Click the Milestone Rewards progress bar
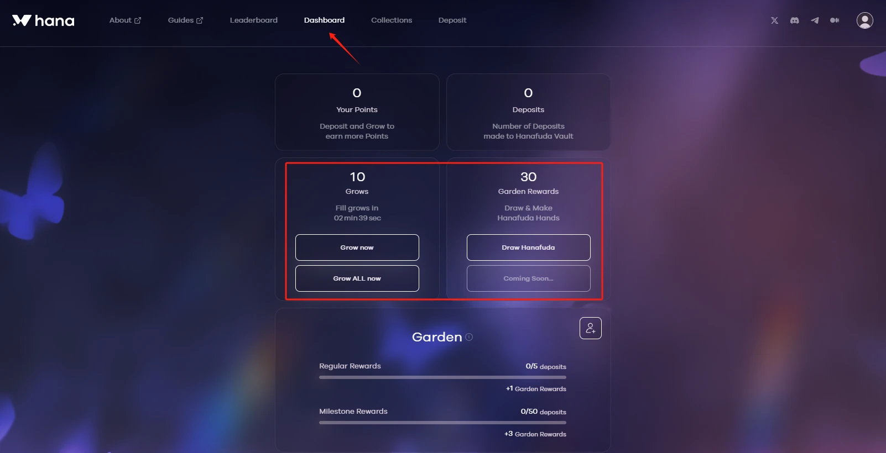 [x=442, y=423]
